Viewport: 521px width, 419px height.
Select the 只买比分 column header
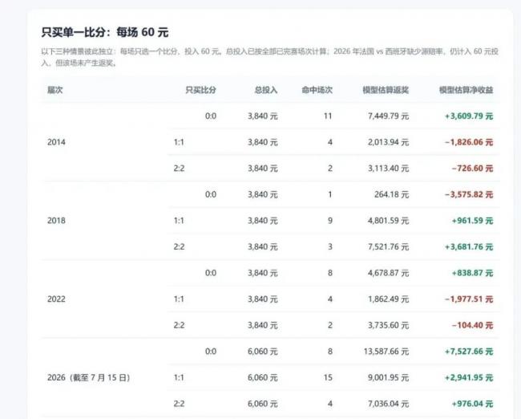[x=200, y=90]
